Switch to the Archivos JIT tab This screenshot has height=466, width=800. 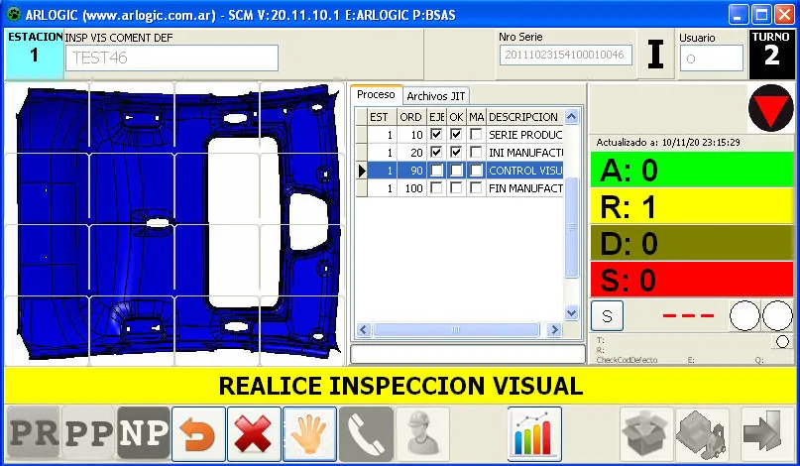pyautogui.click(x=436, y=96)
